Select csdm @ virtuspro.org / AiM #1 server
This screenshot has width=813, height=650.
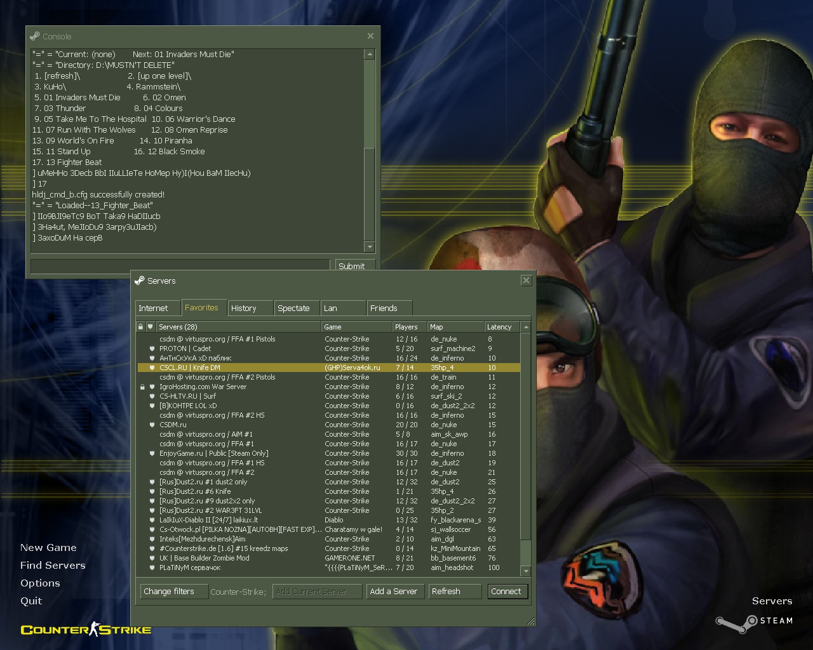[x=329, y=434]
